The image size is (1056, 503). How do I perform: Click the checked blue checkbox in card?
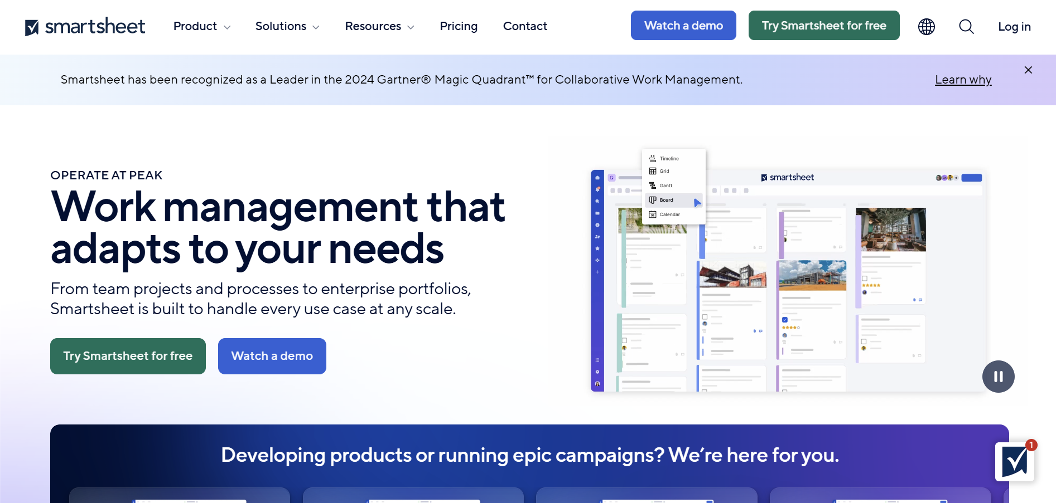pos(785,320)
